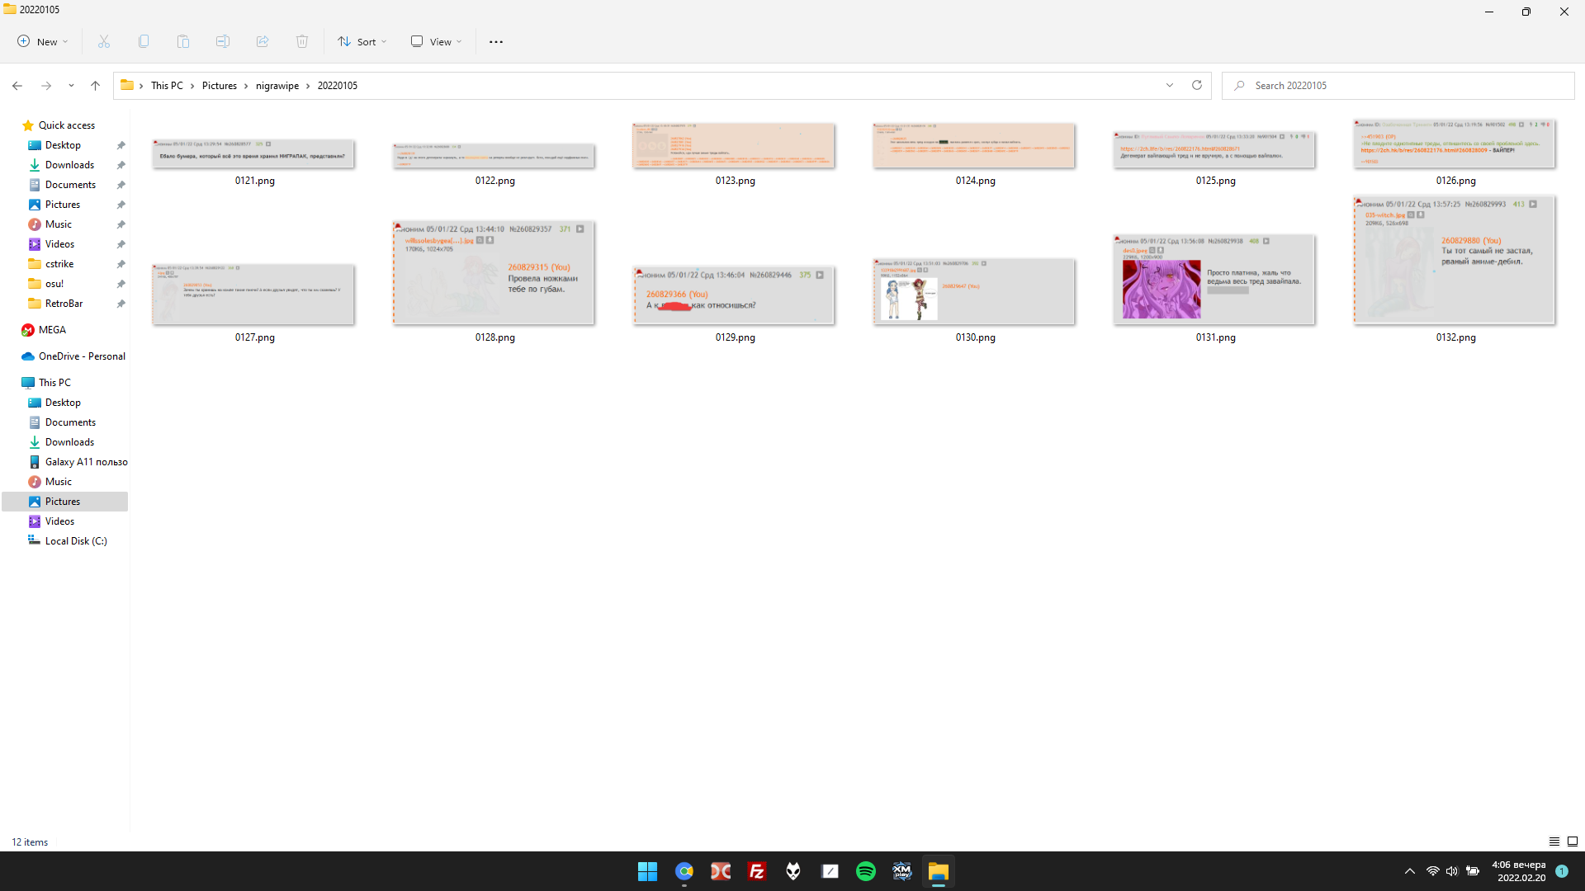Expand the address bar history dropdown
Image resolution: width=1585 pixels, height=891 pixels.
[1170, 85]
